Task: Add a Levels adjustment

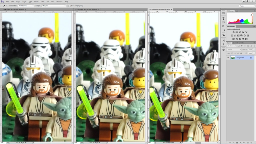Action: click(236, 32)
